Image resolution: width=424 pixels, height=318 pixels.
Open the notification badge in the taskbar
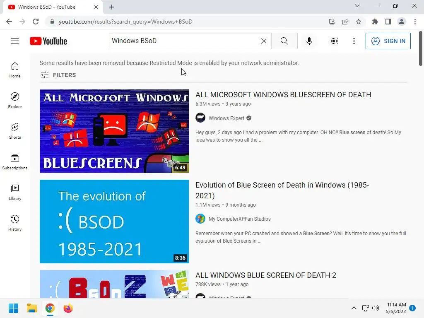[412, 308]
